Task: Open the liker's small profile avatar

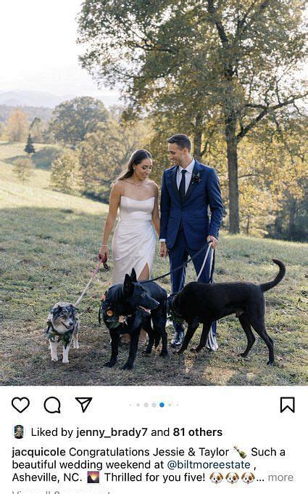Action: [x=19, y=432]
